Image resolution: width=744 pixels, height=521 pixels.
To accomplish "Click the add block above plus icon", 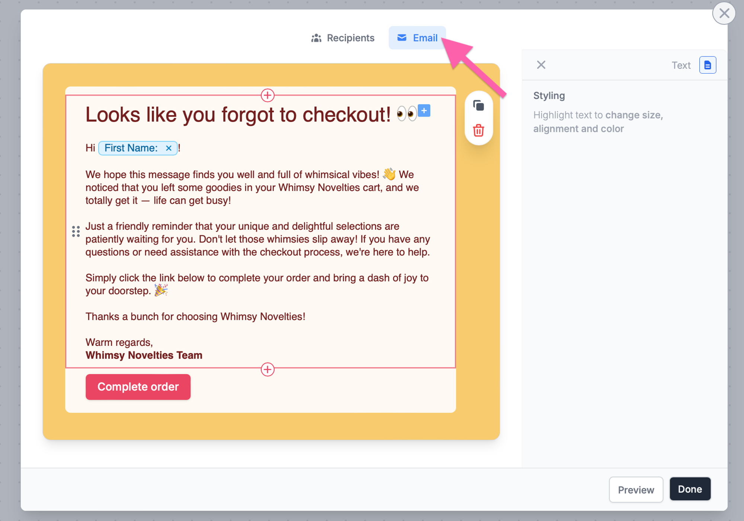I will click(267, 96).
